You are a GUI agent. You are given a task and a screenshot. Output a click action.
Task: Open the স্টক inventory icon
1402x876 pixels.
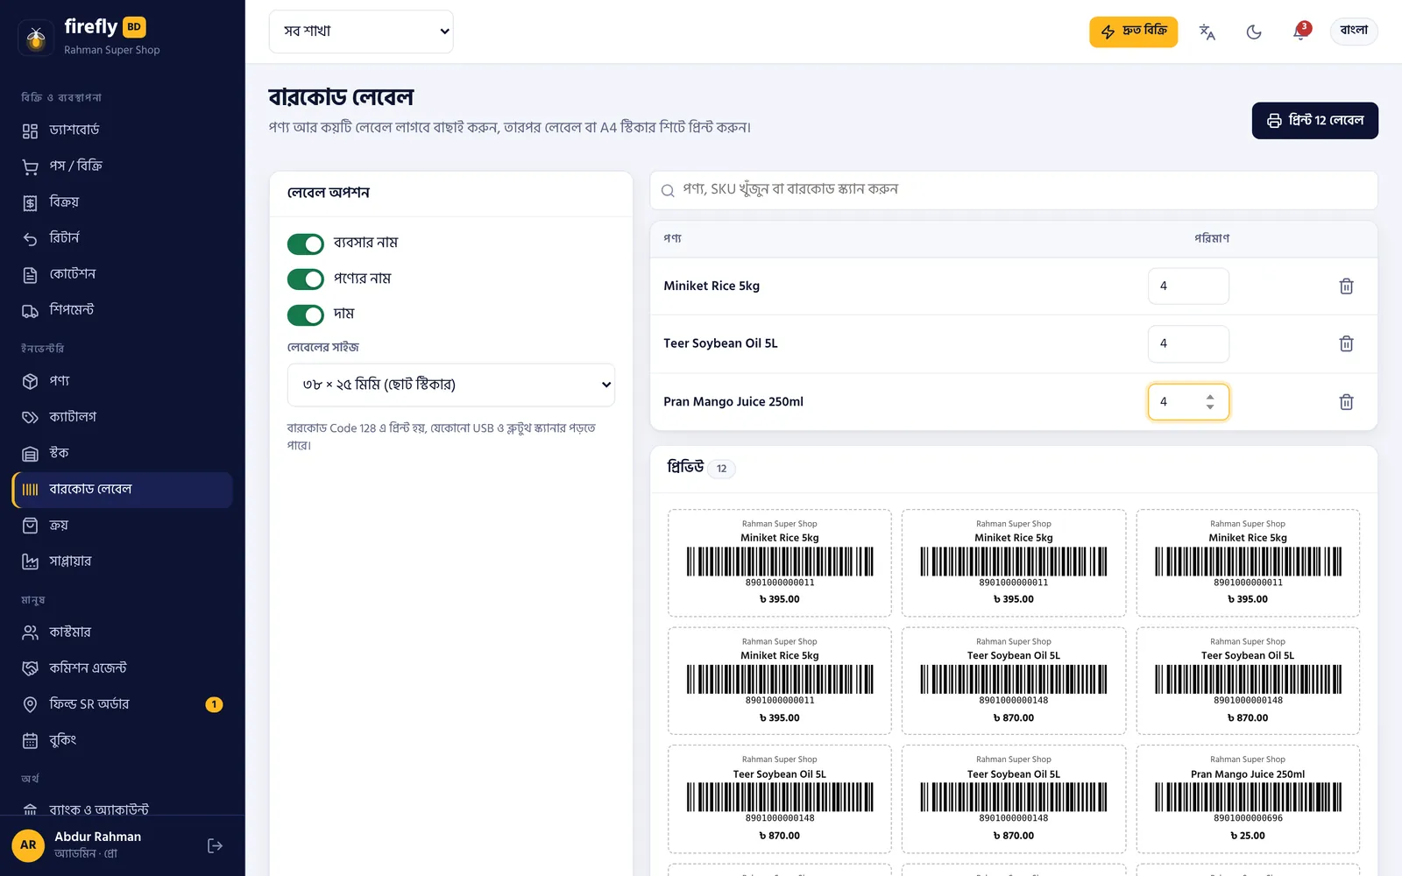pyautogui.click(x=30, y=453)
